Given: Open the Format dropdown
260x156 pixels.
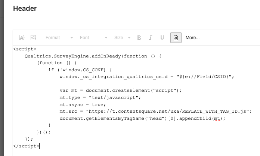Looking at the screenshot, I should pyautogui.click(x=59, y=38).
